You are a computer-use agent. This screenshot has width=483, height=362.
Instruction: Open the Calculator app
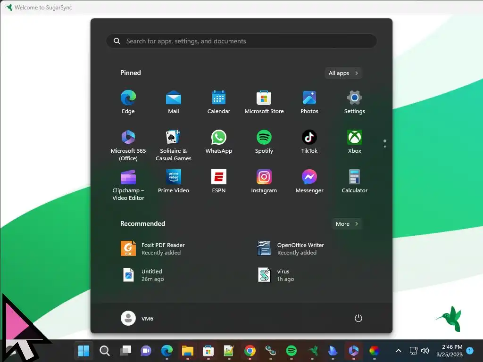[355, 181]
